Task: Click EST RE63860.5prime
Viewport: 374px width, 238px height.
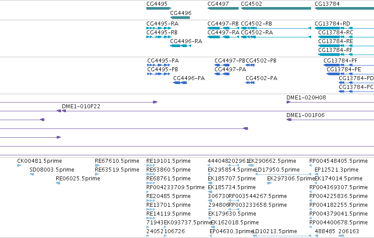Action: (x=151, y=174)
